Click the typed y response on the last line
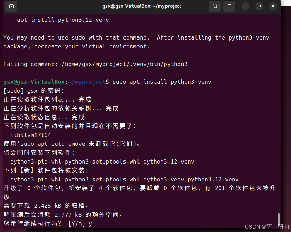Viewport: 291px width, 232px height. [x=91, y=223]
